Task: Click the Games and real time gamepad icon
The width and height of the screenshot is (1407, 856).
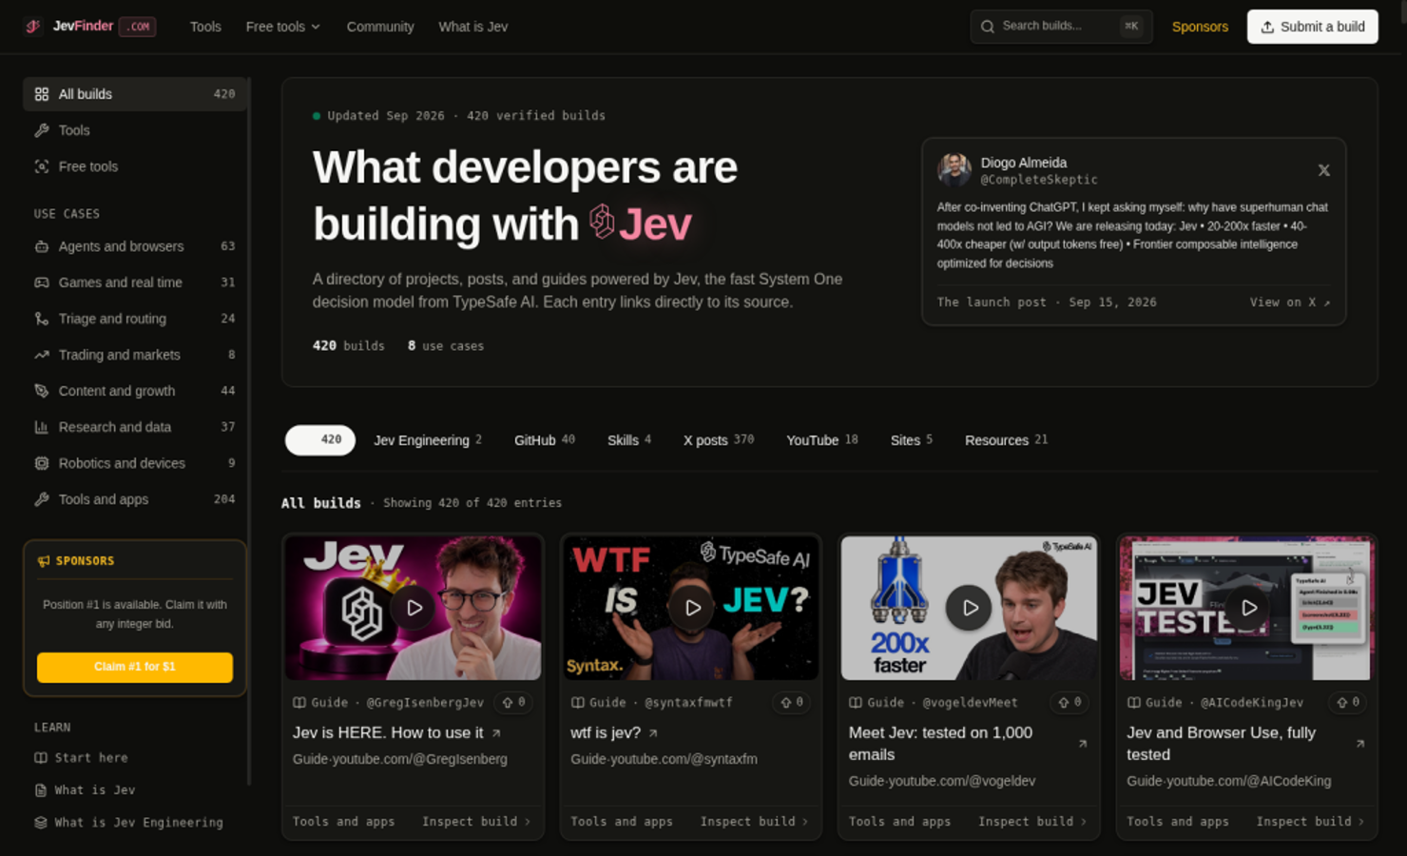Action: 42,282
